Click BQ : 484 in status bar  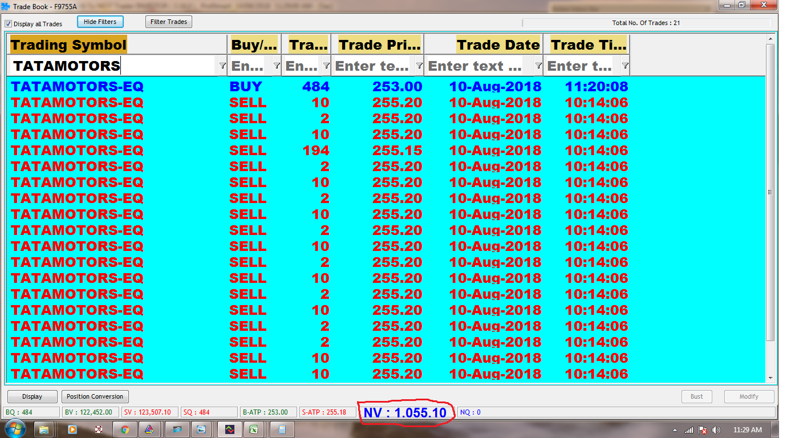[x=31, y=412]
